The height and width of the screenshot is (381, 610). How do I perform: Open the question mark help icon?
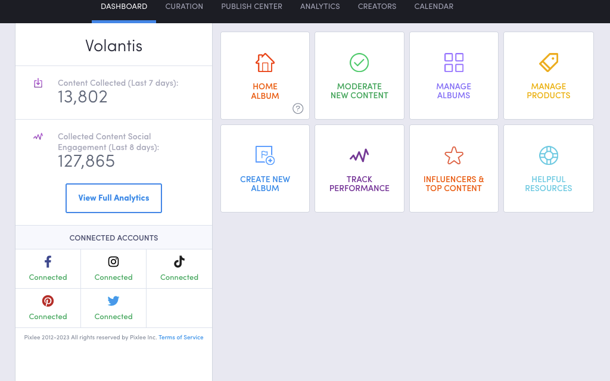coord(297,109)
